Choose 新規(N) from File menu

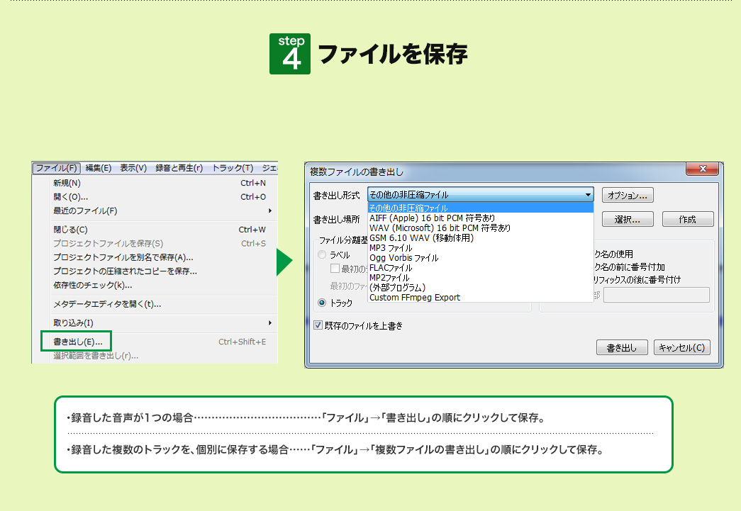(160, 183)
